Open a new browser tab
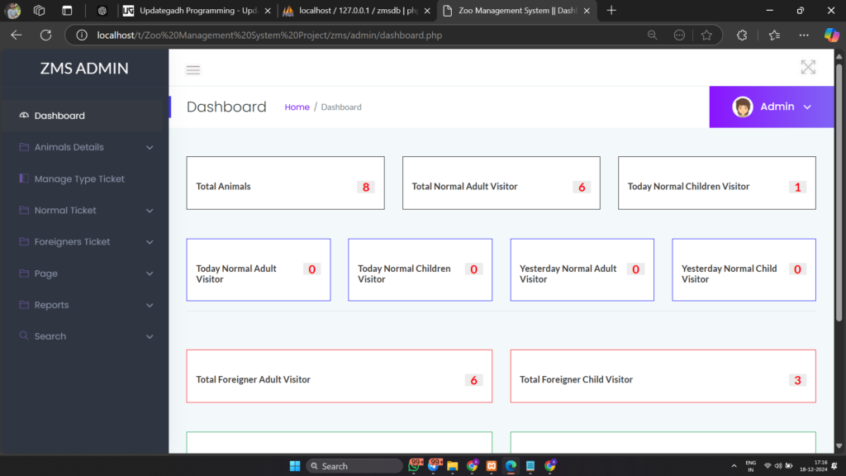 pos(611,10)
